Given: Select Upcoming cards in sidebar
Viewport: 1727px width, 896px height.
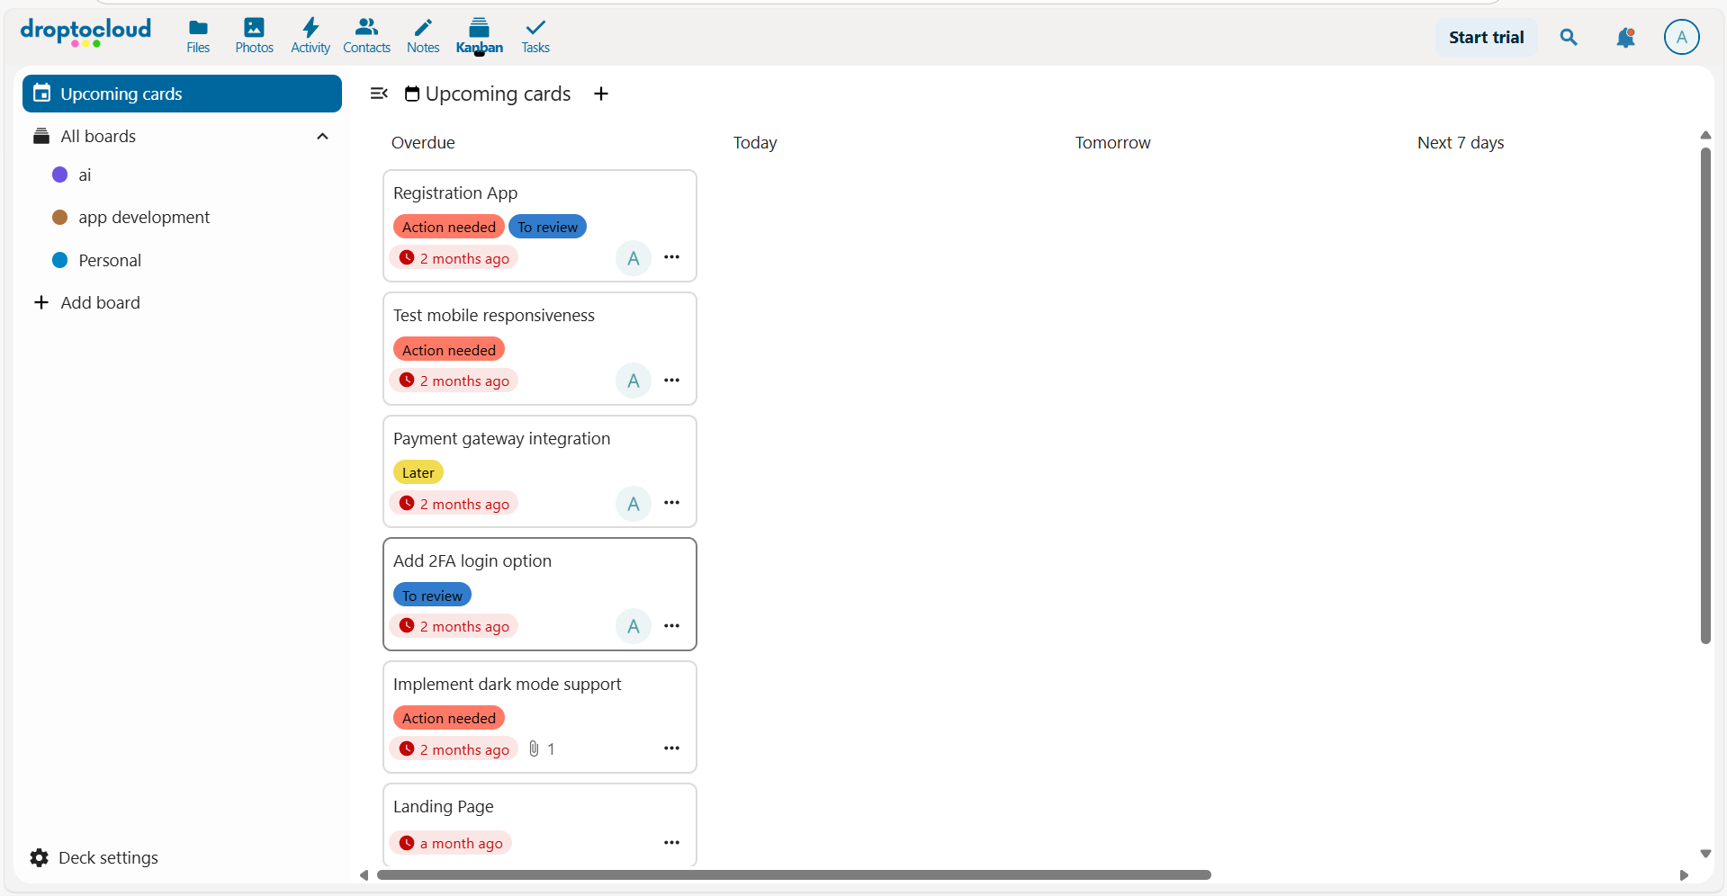Looking at the screenshot, I should pyautogui.click(x=182, y=94).
